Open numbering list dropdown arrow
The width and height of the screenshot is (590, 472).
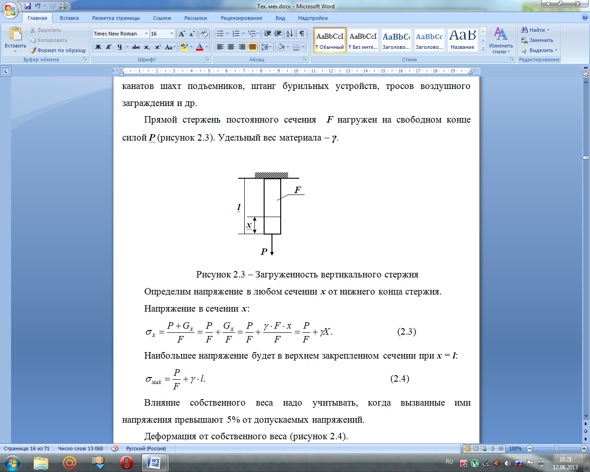coord(243,34)
